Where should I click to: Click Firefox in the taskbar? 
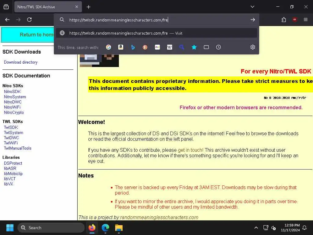[x=92, y=228]
